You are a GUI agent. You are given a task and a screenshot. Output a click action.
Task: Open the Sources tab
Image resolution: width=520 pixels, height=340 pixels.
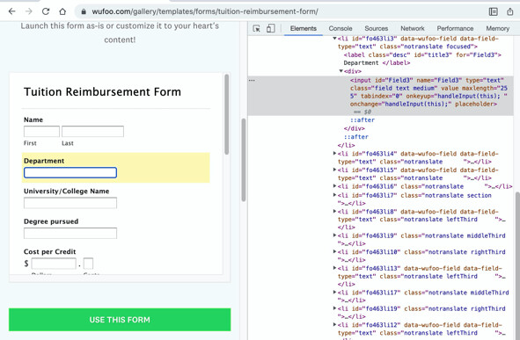[x=376, y=28]
